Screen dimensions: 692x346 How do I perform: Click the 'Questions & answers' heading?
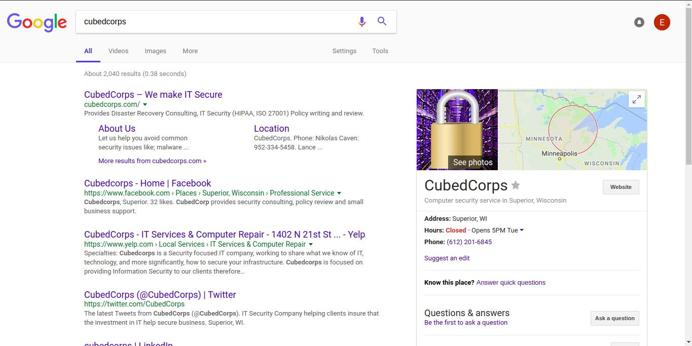(x=467, y=313)
